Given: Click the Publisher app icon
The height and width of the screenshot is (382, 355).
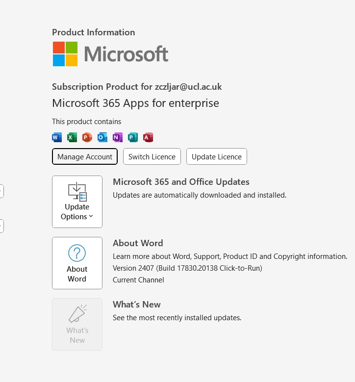Looking at the screenshot, I should coord(133,137).
